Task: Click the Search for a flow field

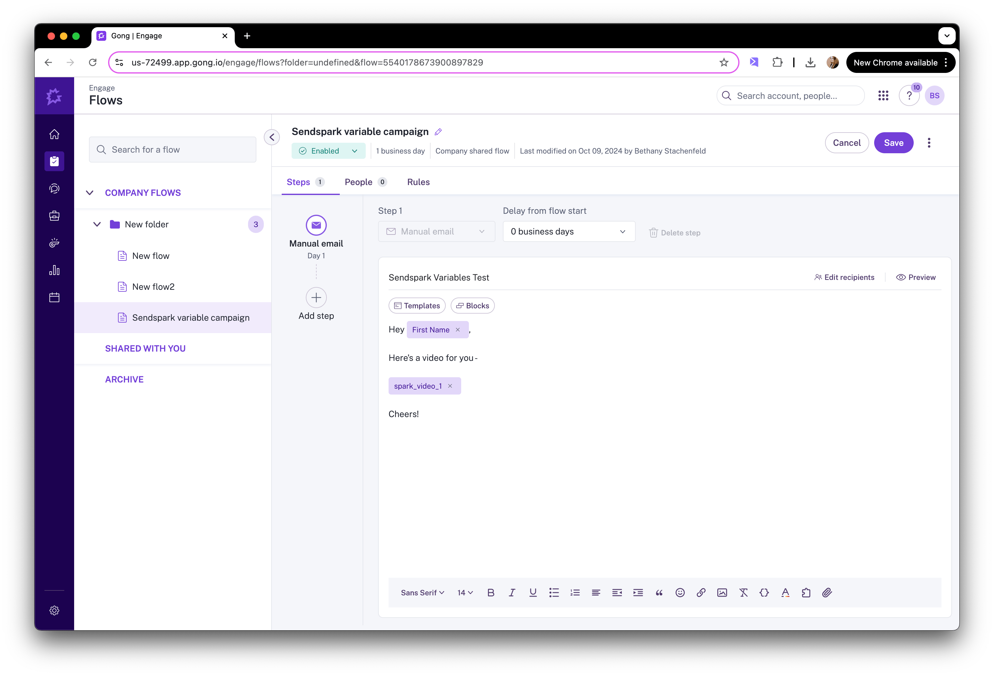Action: pos(173,150)
